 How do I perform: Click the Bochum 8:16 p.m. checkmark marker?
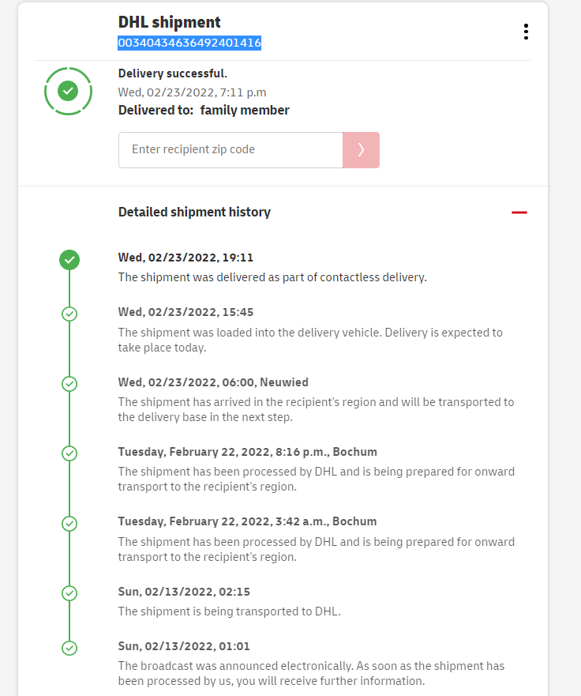[69, 453]
